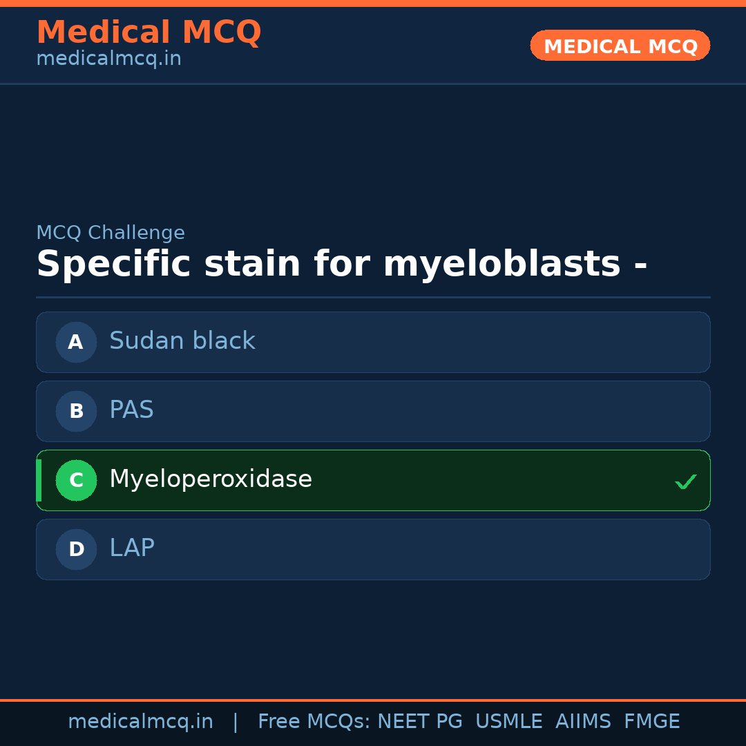This screenshot has width=746, height=746.
Task: Select answer option PAS
Action: (x=373, y=411)
